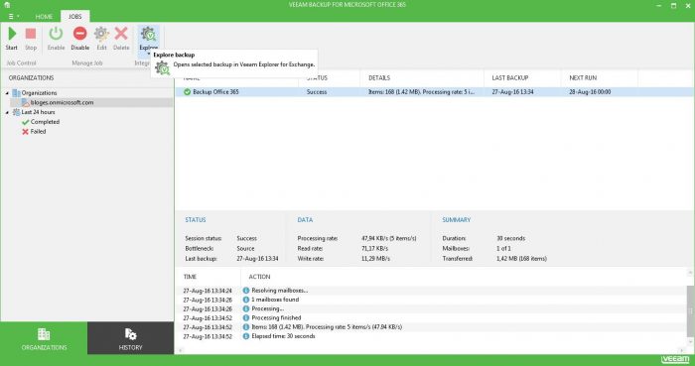
Task: Open Edit job settings
Action: coord(101,38)
